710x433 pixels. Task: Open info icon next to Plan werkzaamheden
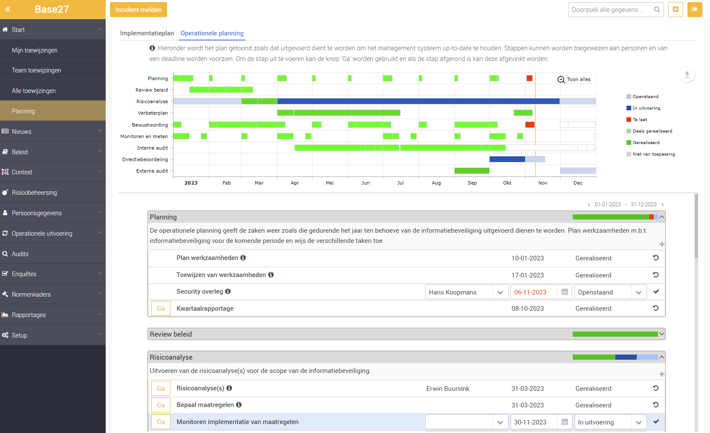coord(243,258)
